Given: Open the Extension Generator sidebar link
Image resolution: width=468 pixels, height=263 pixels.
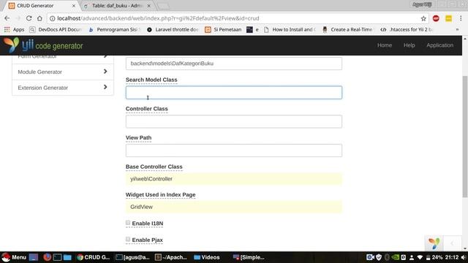Looking at the screenshot, I should [x=63, y=88].
